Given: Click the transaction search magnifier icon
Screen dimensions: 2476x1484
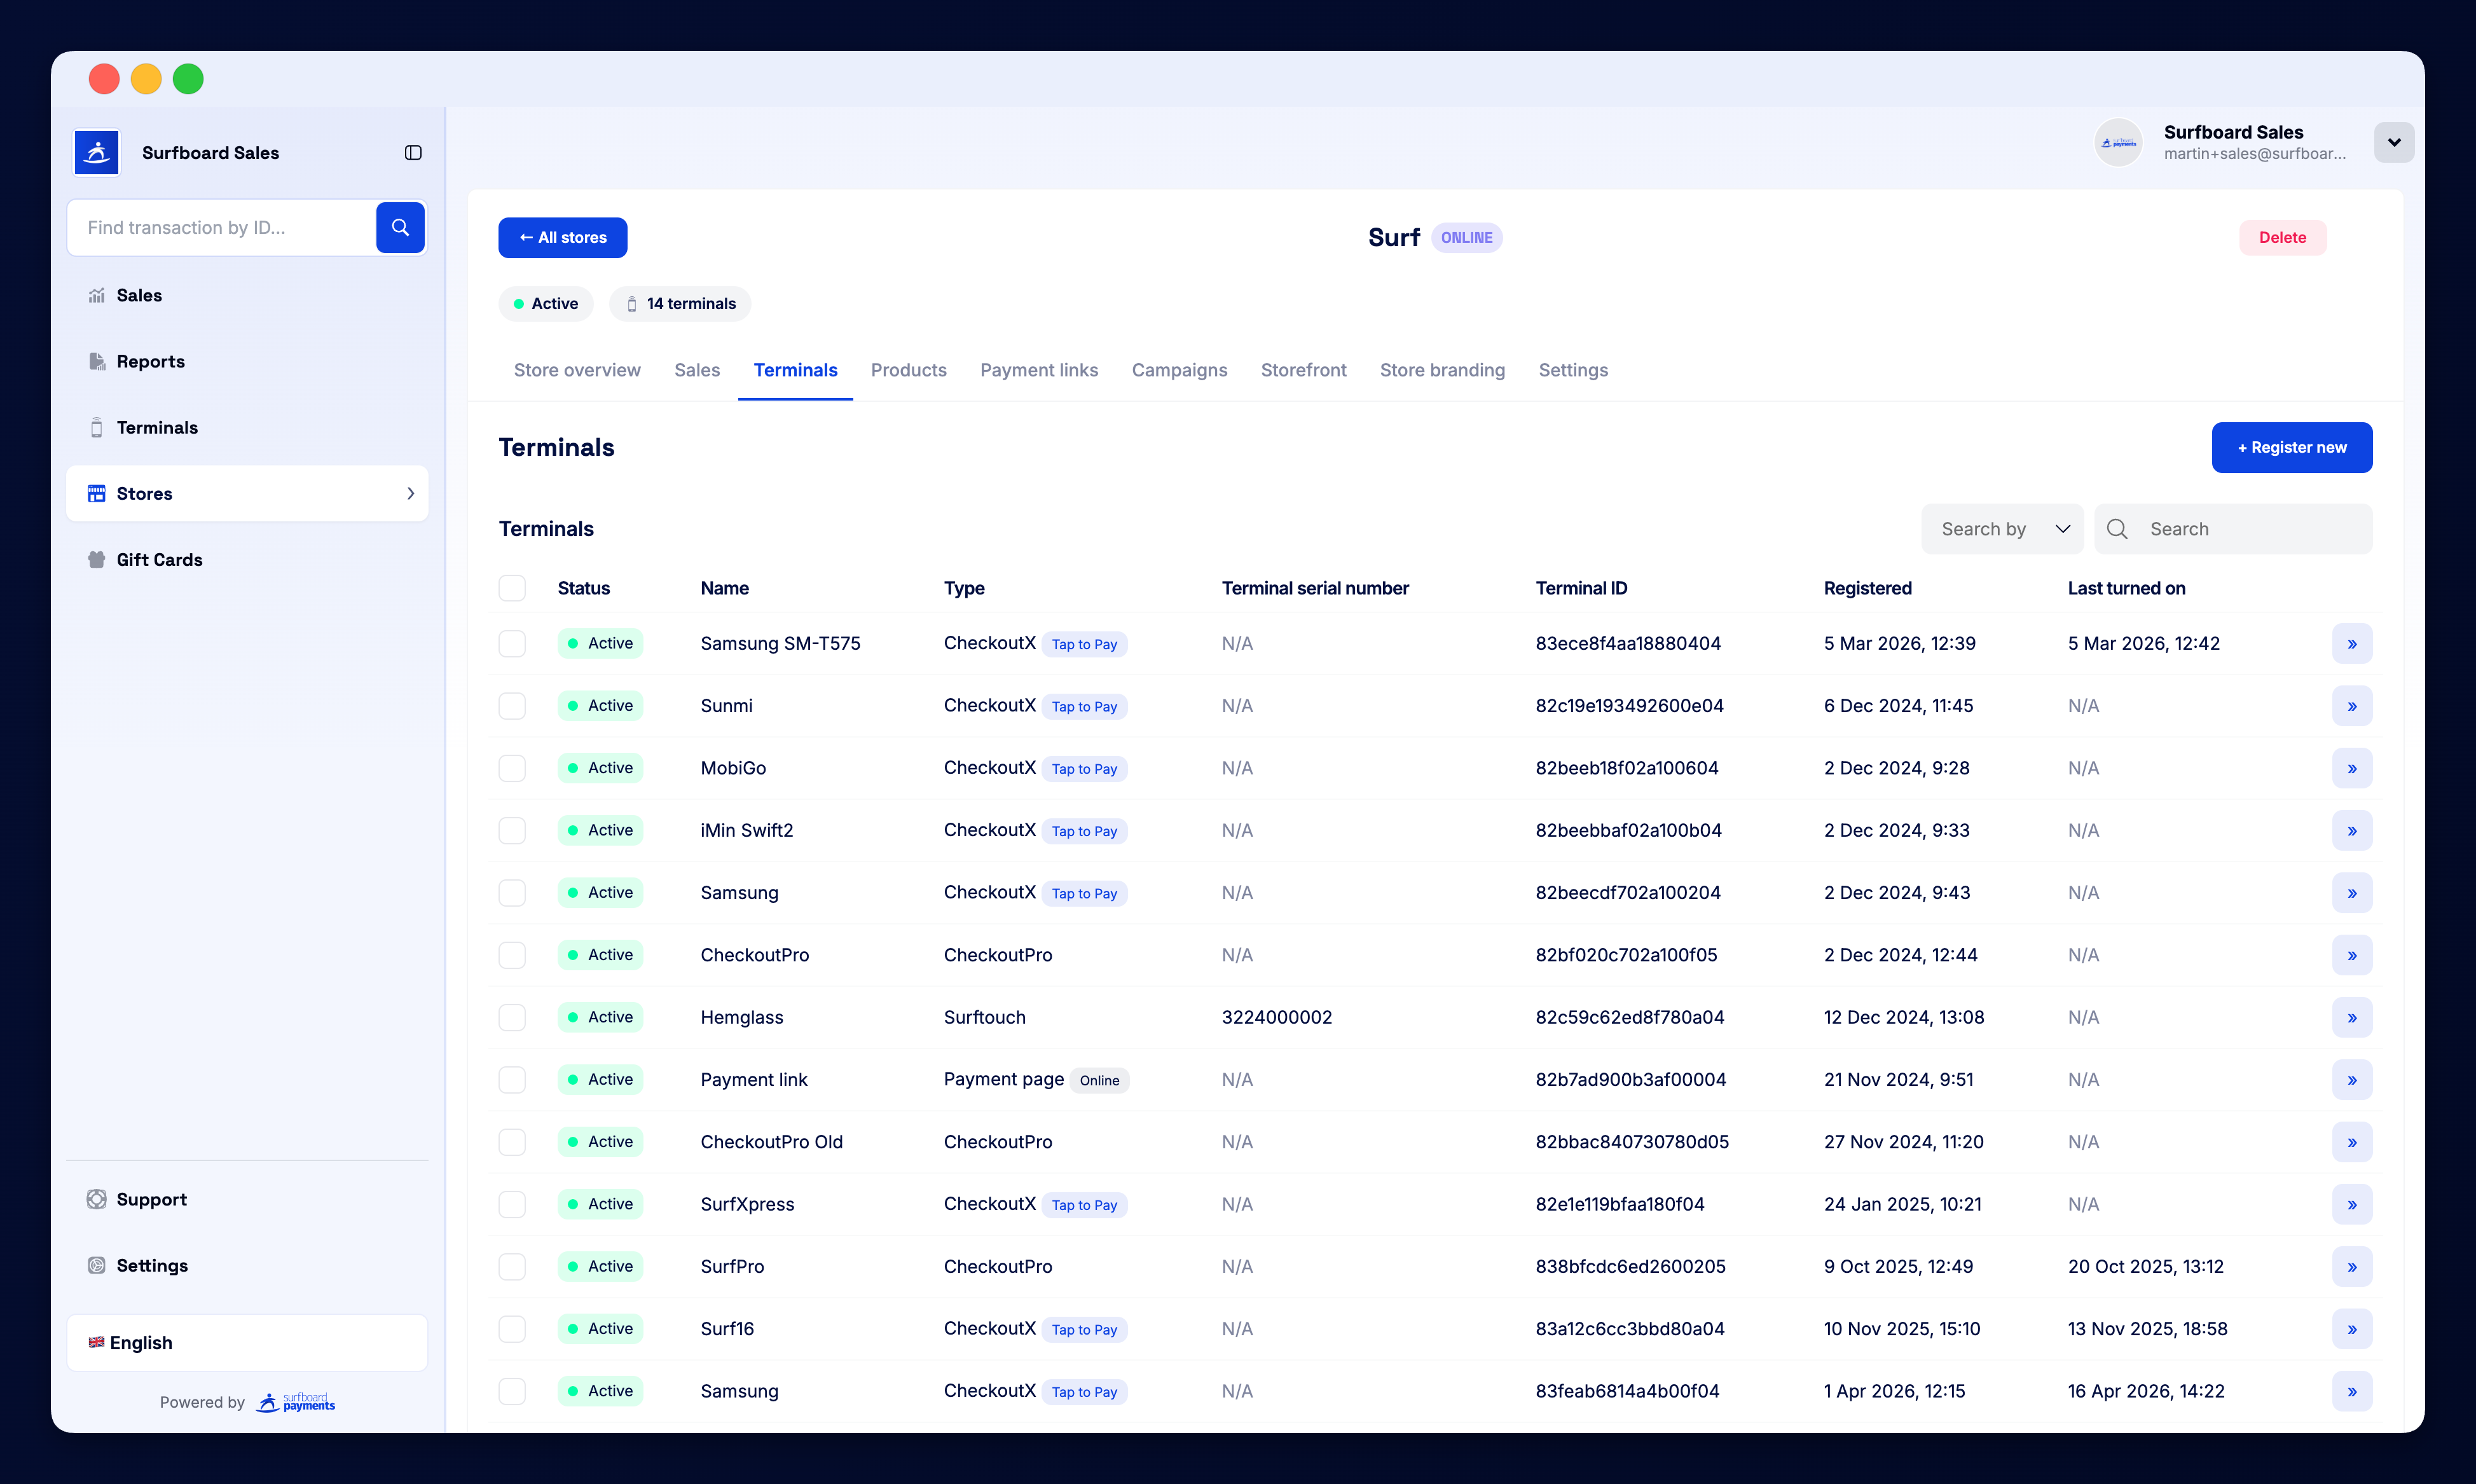Looking at the screenshot, I should (x=400, y=227).
